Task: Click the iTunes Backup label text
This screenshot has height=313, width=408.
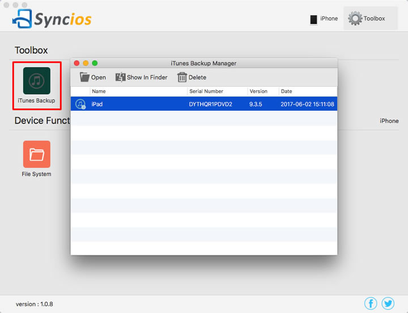Action: [x=36, y=100]
